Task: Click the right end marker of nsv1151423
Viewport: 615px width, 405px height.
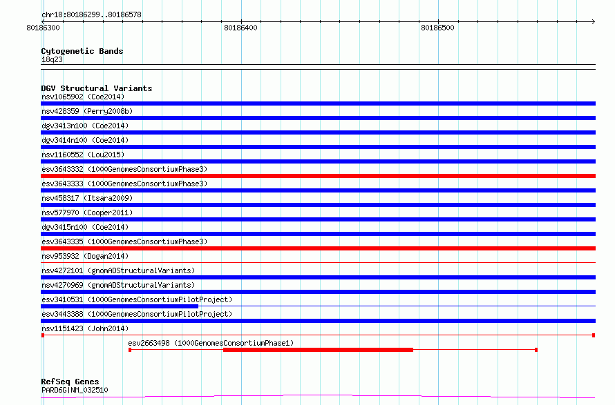Action: pos(594,335)
